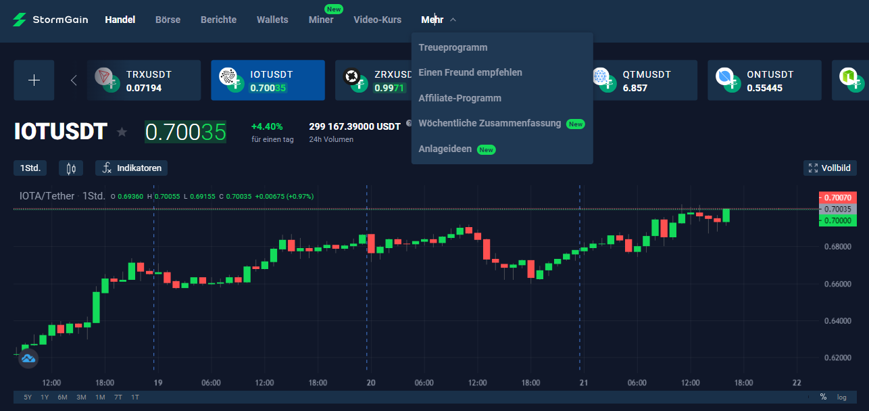Open the Video-Kurs tab
869x411 pixels.
pyautogui.click(x=378, y=20)
